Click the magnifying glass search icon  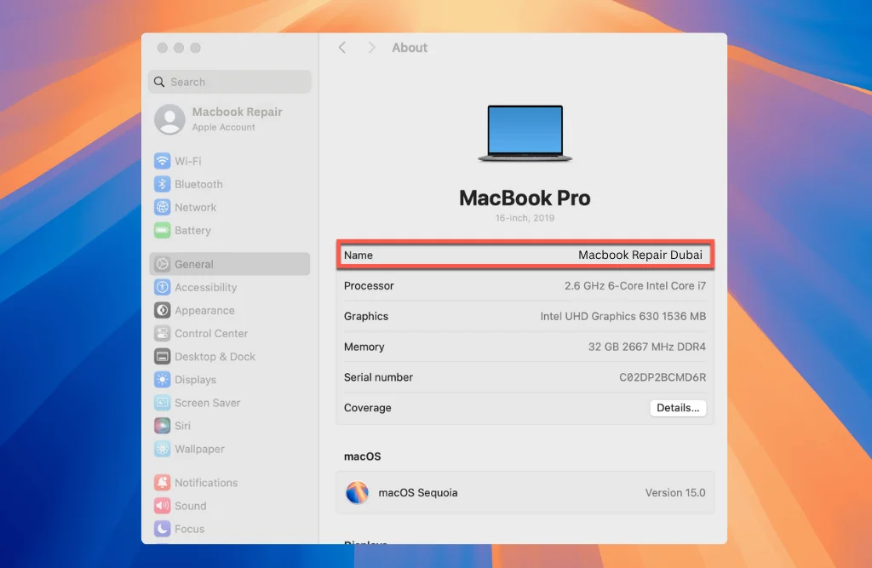pyautogui.click(x=159, y=82)
